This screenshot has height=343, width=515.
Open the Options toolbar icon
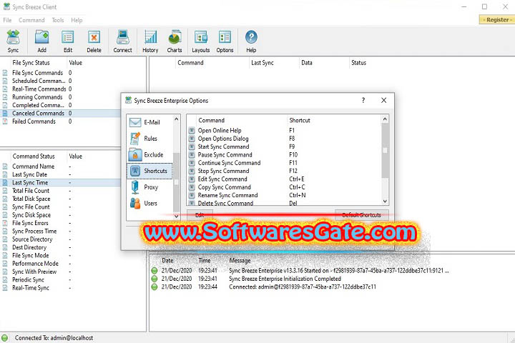[x=225, y=41]
